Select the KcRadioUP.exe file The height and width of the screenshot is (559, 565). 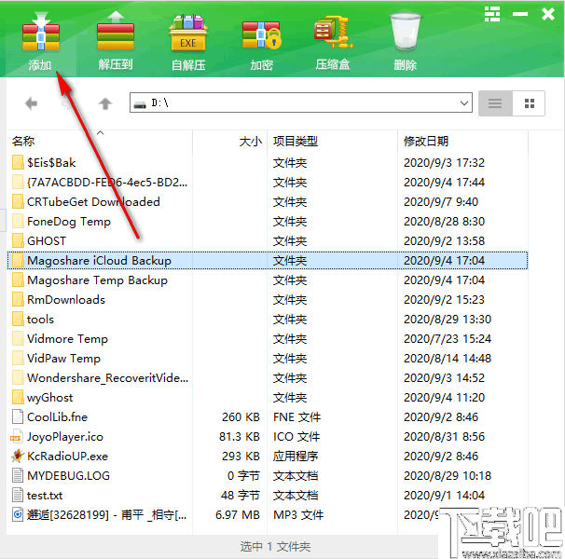[67, 456]
